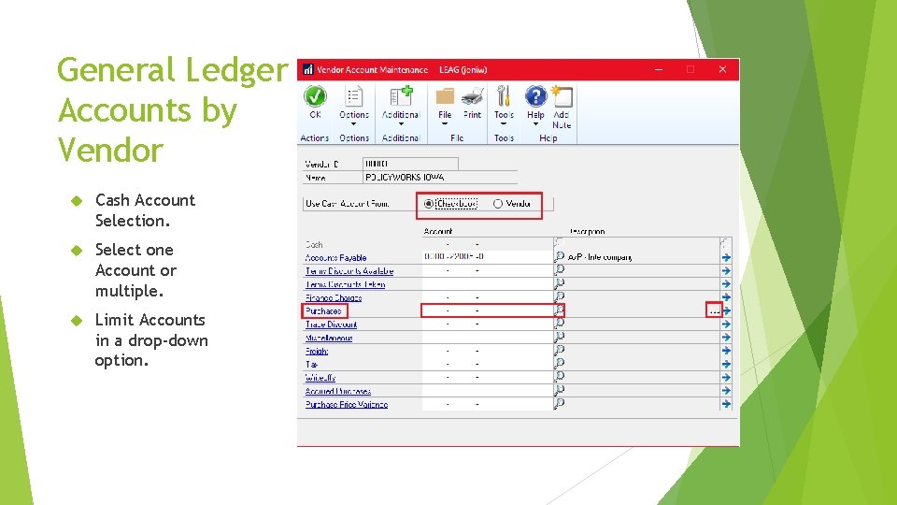Open the Accounts Payable link
897x505 pixels.
(x=335, y=258)
